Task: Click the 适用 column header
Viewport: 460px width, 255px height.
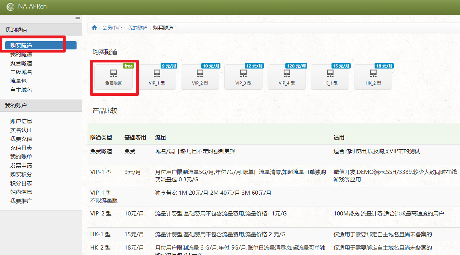Action: coord(339,138)
